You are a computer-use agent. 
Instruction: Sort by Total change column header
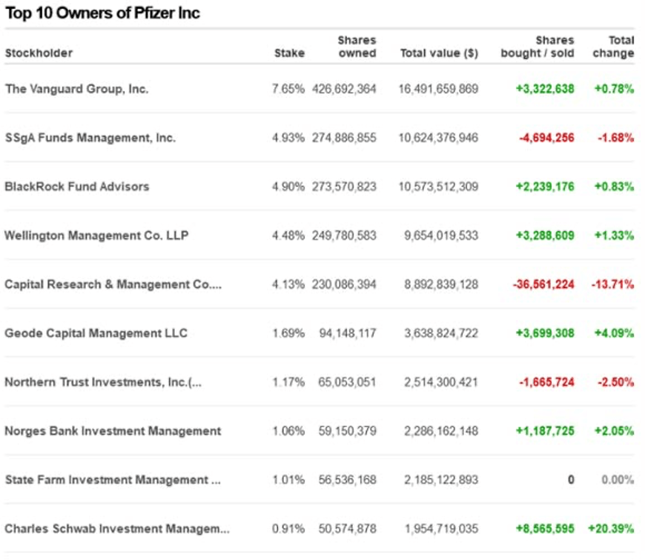[x=613, y=47]
